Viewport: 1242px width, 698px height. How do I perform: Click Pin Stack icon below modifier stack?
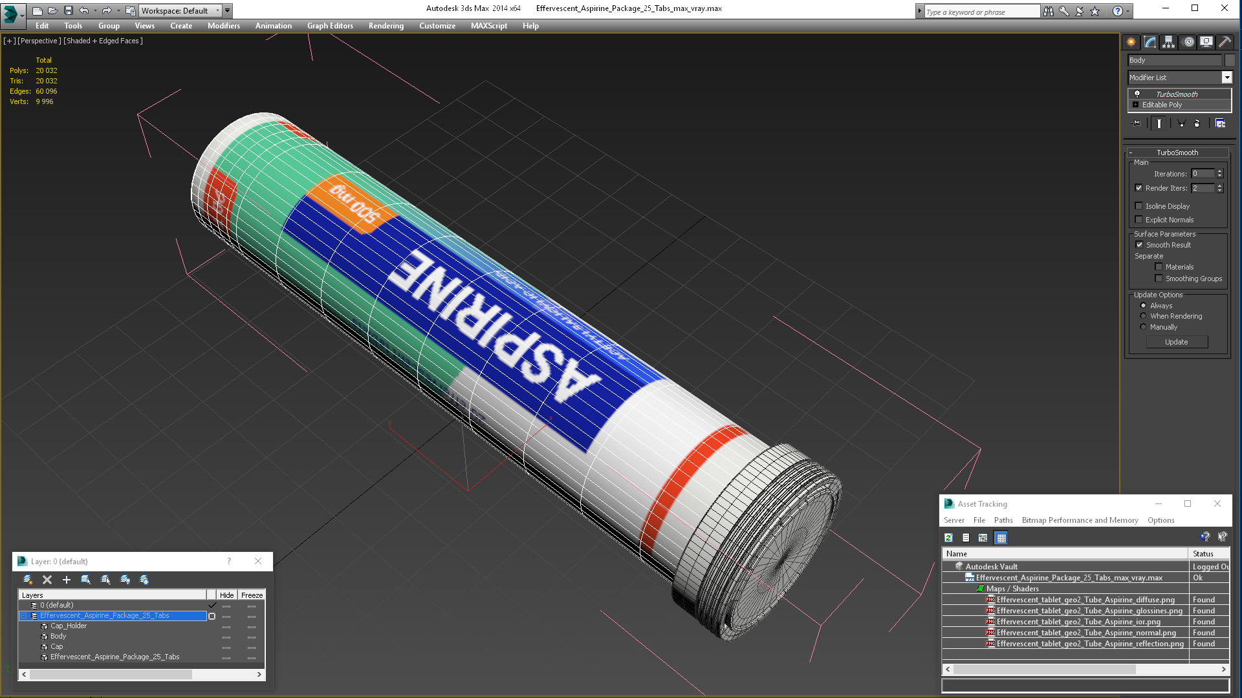coord(1137,123)
